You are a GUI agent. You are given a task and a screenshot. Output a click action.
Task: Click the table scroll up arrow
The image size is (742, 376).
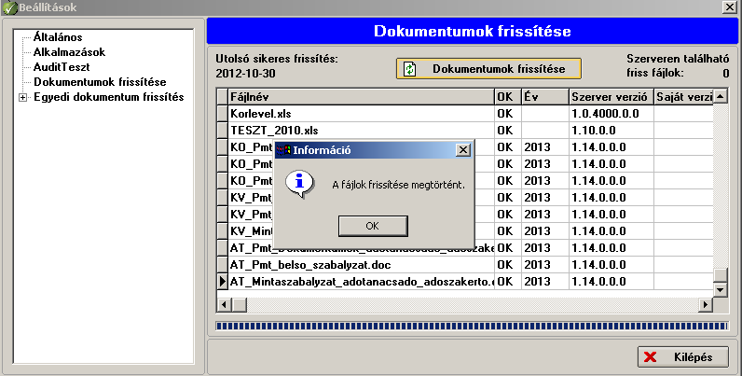[721, 97]
